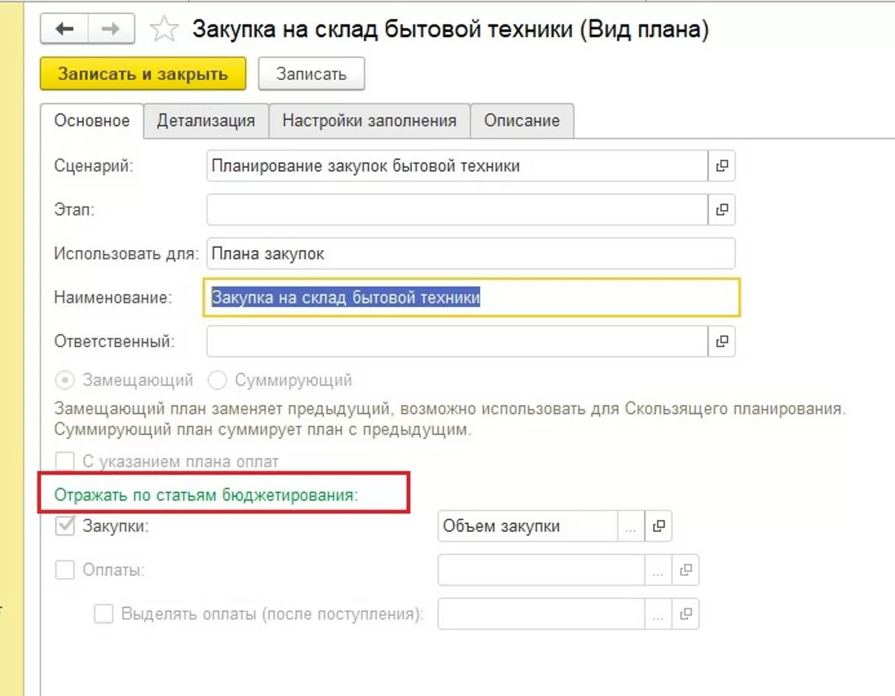Open linked item icon in the Оплаты row
This screenshot has width=895, height=696.
(x=686, y=571)
